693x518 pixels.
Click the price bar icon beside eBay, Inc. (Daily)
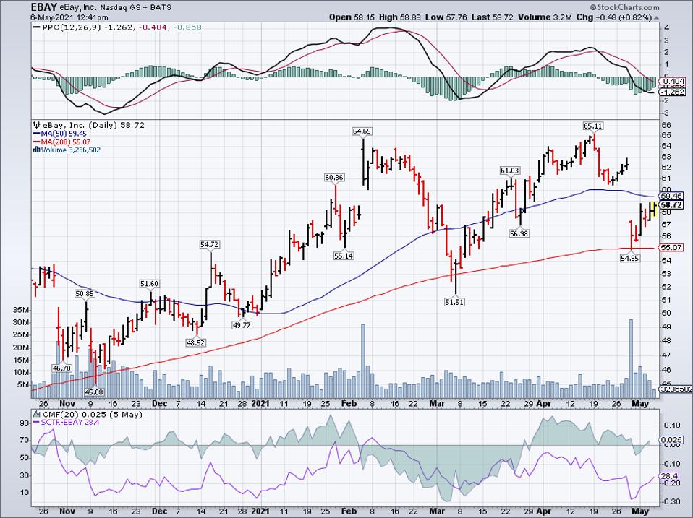pos(37,125)
